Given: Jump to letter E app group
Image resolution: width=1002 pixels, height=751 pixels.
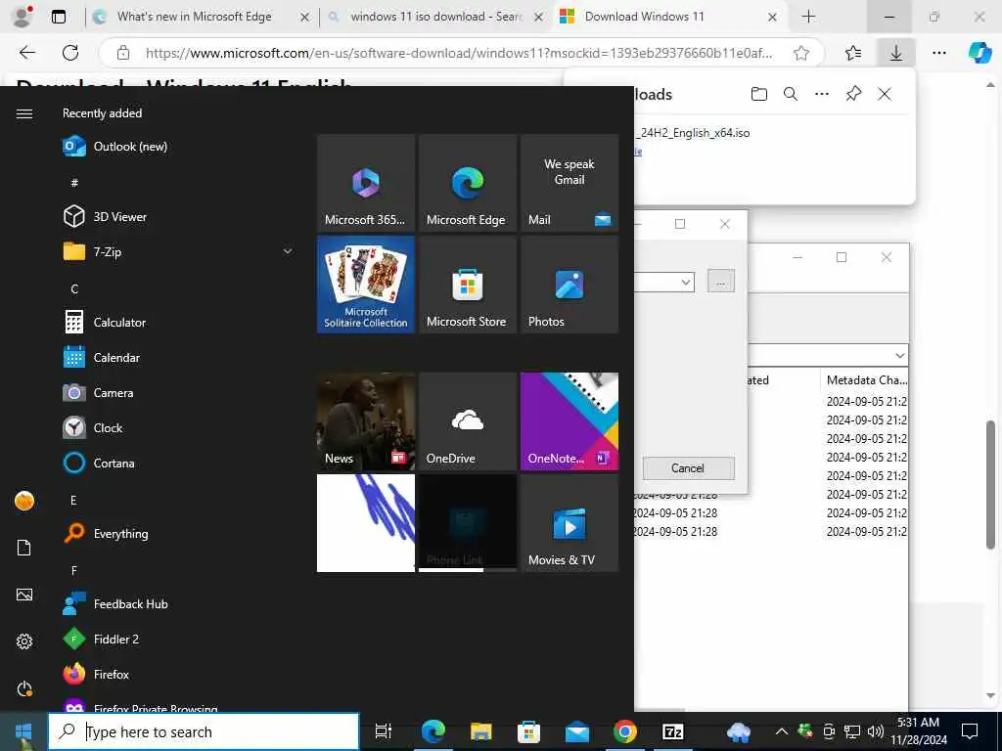Looking at the screenshot, I should point(73,500).
